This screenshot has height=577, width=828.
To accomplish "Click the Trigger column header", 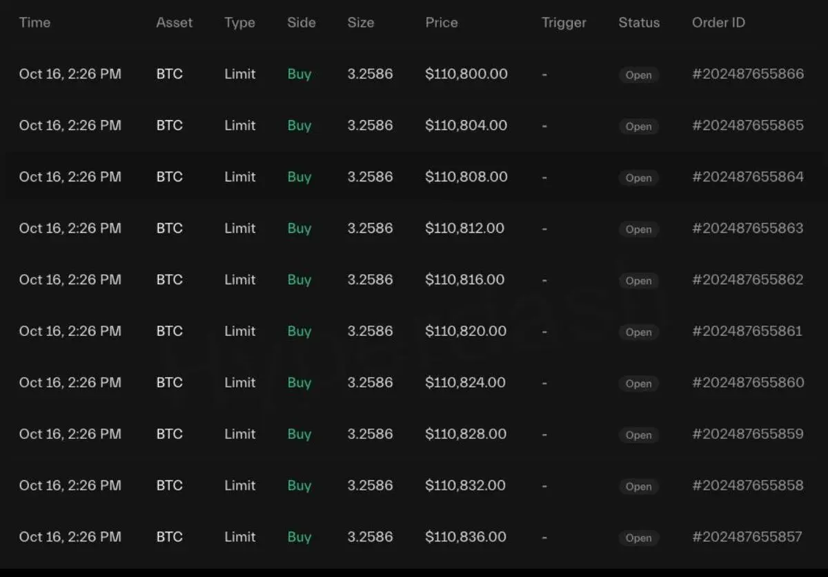I will point(564,23).
